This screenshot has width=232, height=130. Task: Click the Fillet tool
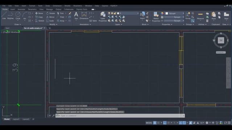tap(61, 17)
